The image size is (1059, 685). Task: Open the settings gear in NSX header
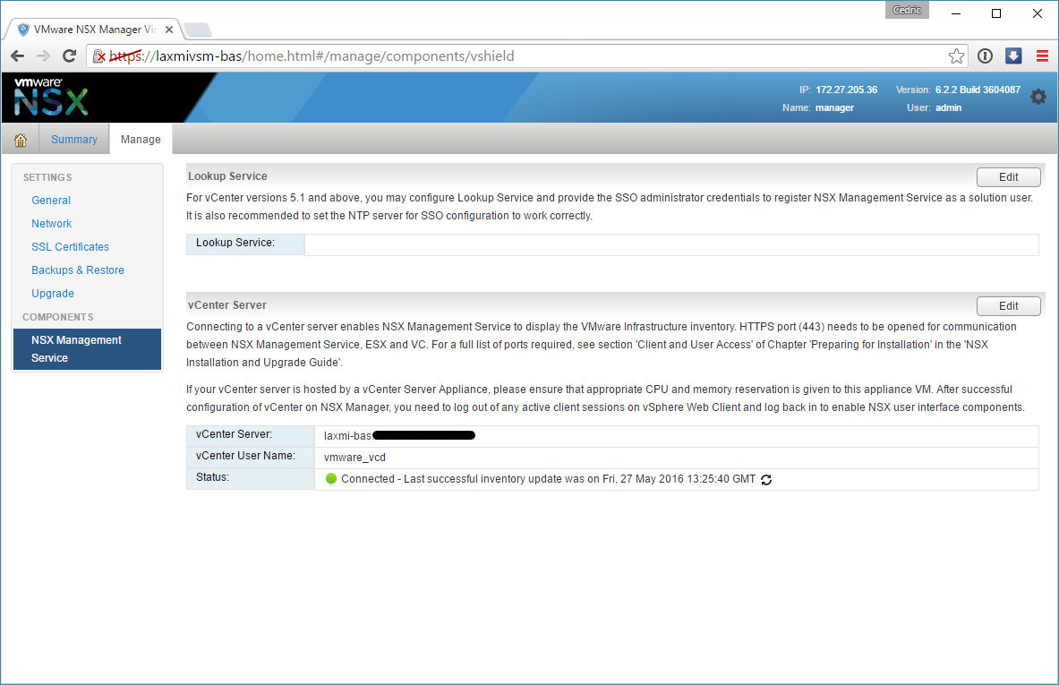[1038, 97]
